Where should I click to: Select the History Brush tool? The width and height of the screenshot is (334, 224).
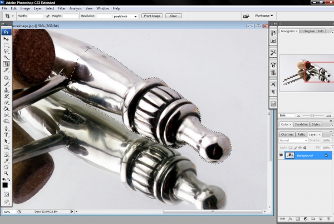click(x=6, y=96)
